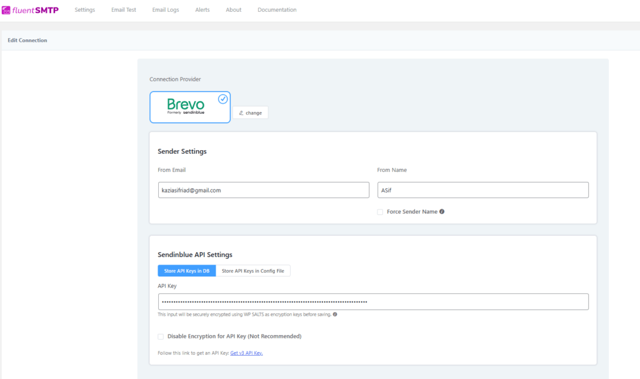Click the change provider button
The width and height of the screenshot is (640, 379).
(251, 113)
